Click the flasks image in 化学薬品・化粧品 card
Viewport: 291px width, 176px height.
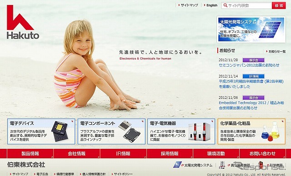click(271, 132)
